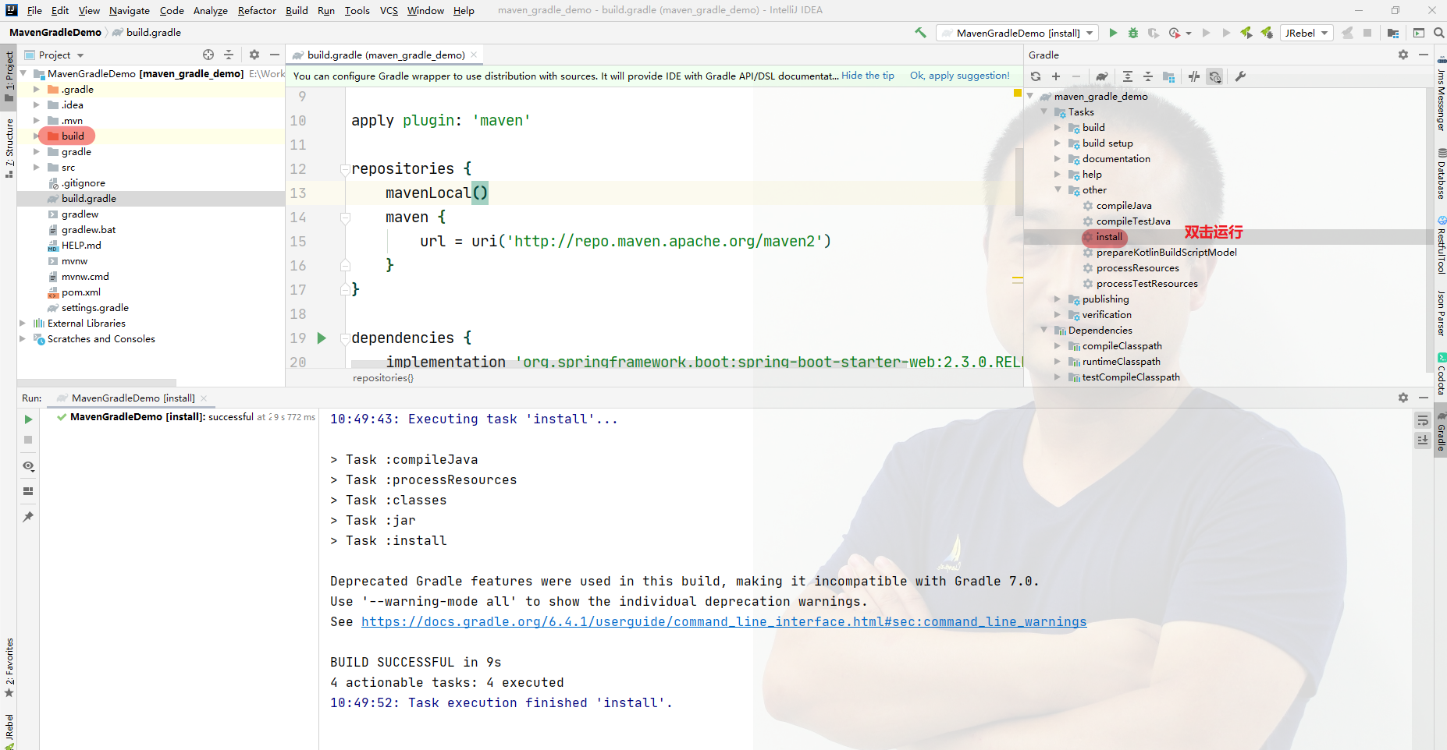Open the JRebel dropdown
The image size is (1447, 750).
click(x=1307, y=33)
